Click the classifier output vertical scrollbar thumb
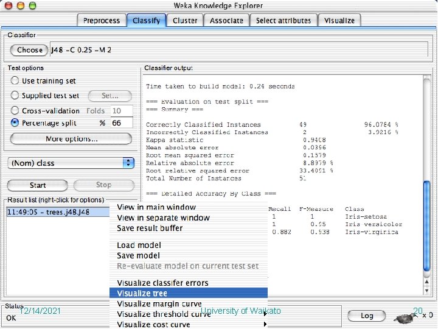438x329 pixels. [x=426, y=226]
